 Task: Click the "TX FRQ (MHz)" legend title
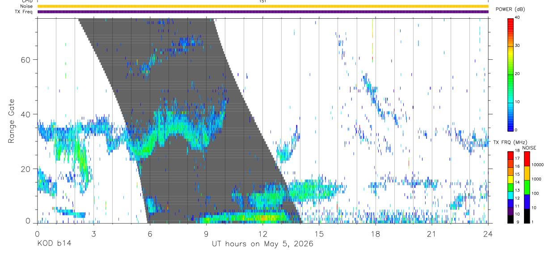(x=509, y=142)
